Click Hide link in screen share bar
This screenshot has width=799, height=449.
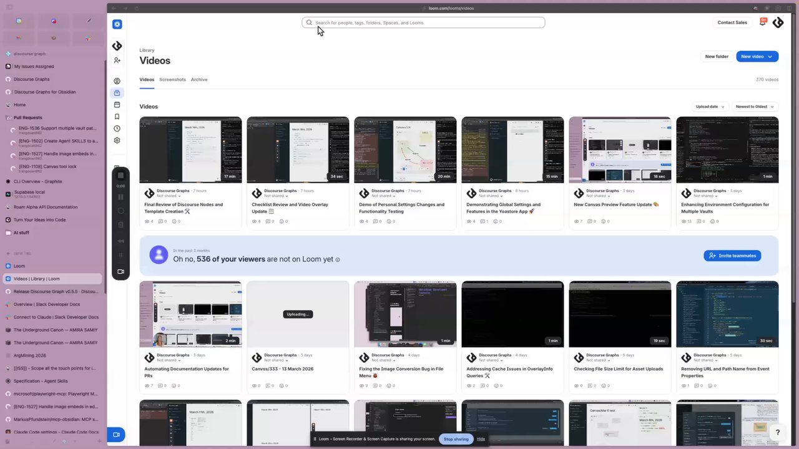coord(481,439)
